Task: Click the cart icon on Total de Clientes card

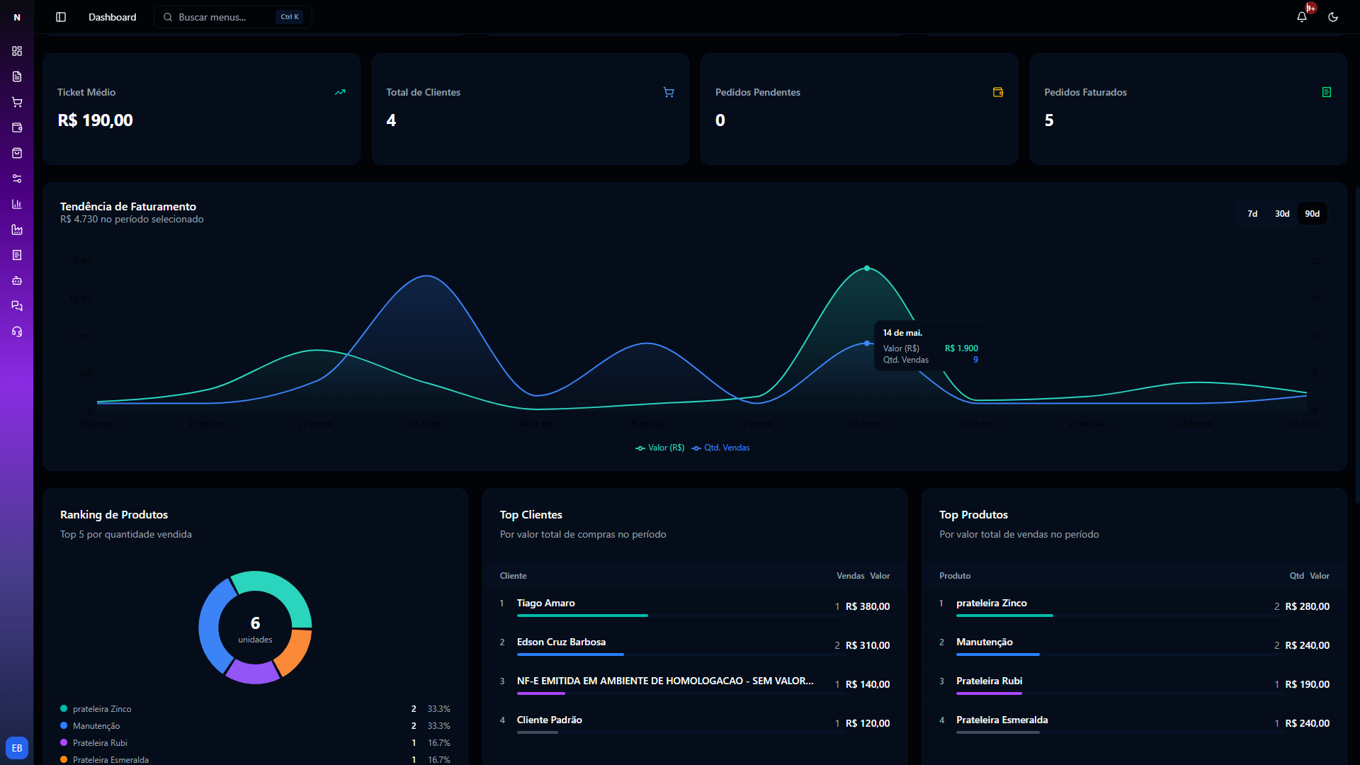Action: (x=669, y=92)
